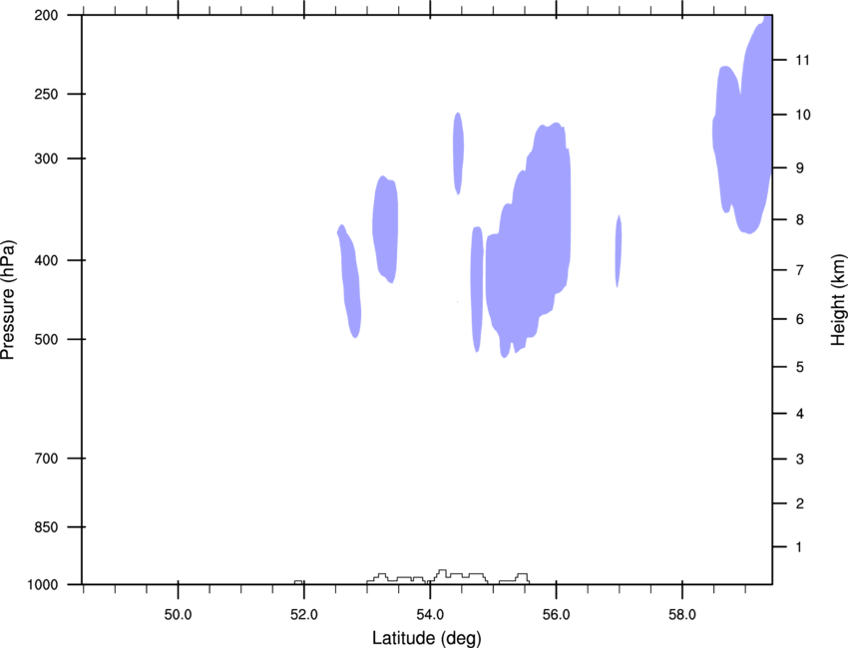Pick the 4 km height label
The width and height of the screenshot is (848, 648).
pos(800,414)
